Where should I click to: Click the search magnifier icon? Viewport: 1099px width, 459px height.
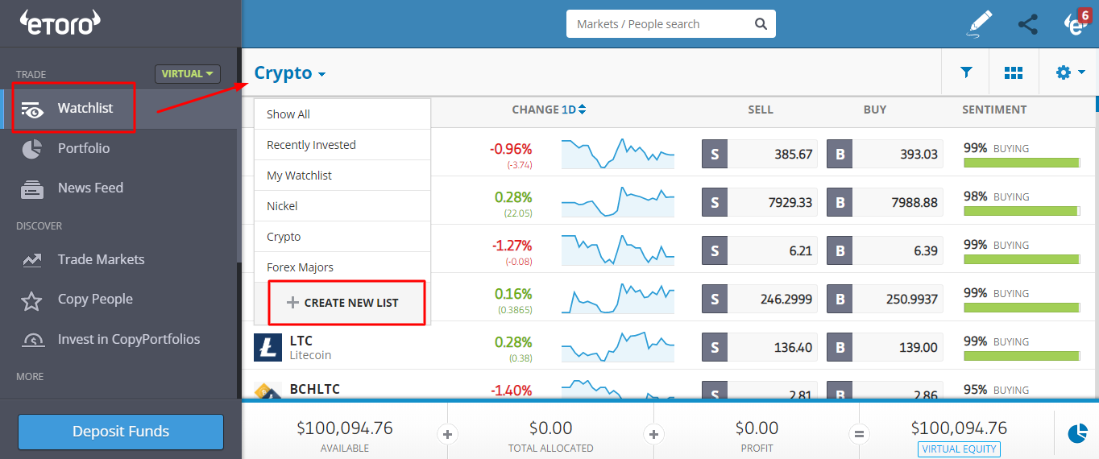pos(761,24)
